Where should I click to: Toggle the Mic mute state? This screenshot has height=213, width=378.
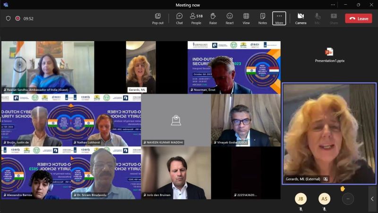pyautogui.click(x=317, y=18)
